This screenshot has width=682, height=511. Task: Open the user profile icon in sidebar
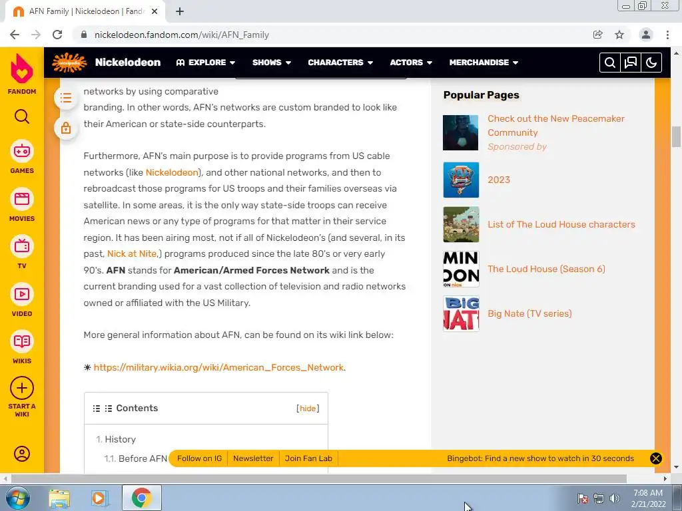[x=22, y=454]
